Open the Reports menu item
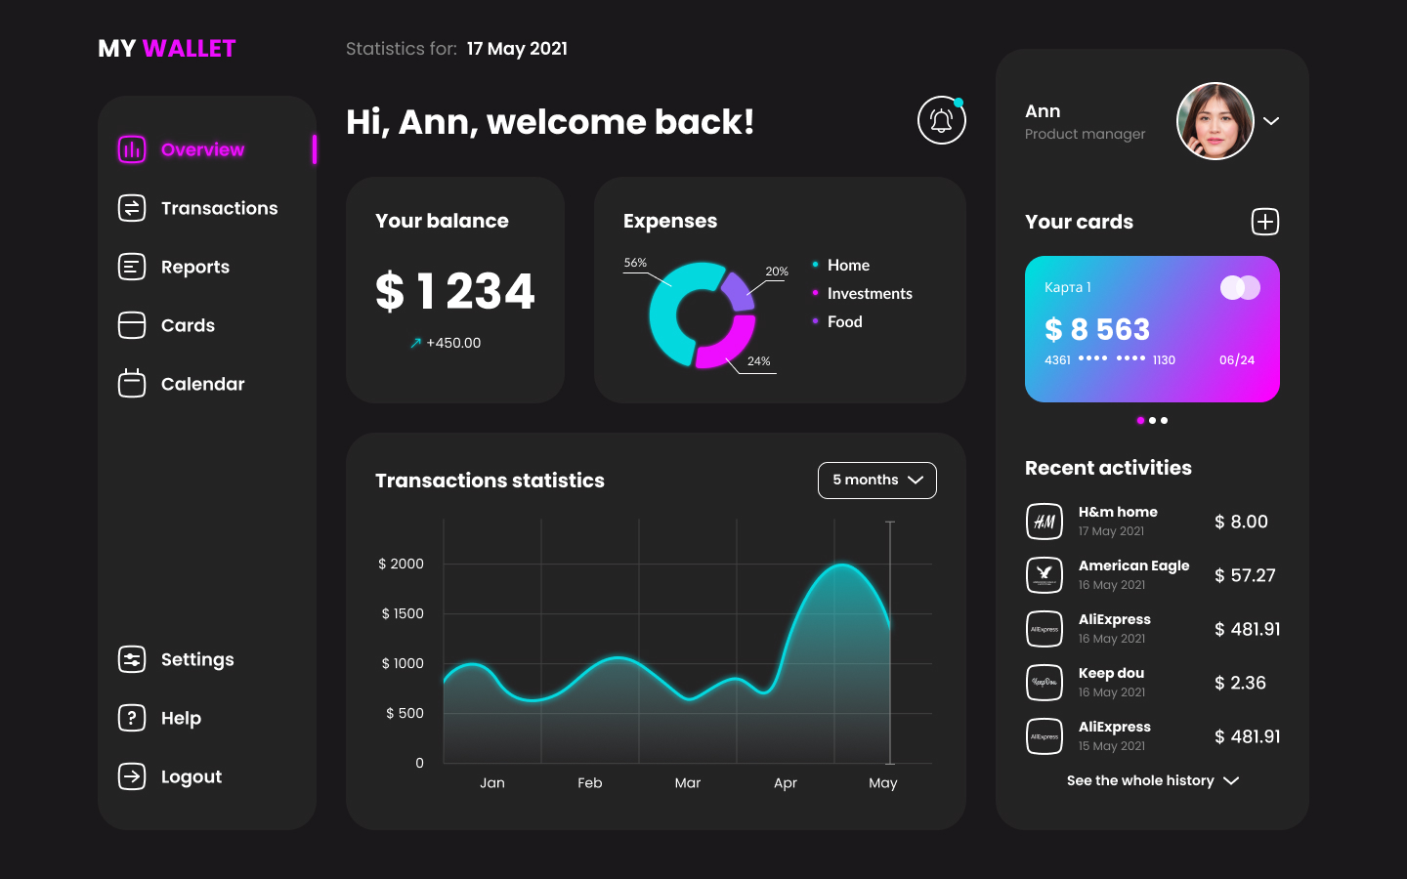 tap(194, 267)
